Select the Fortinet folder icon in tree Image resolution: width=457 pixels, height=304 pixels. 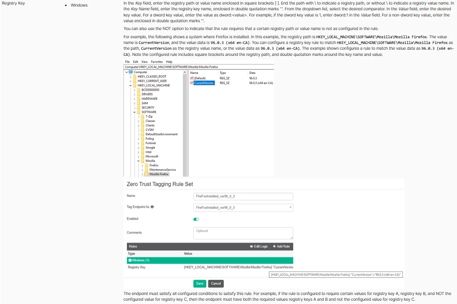(143, 143)
